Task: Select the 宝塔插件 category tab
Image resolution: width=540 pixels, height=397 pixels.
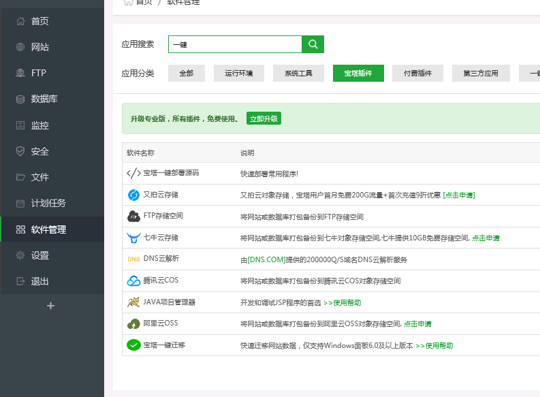Action: 358,73
